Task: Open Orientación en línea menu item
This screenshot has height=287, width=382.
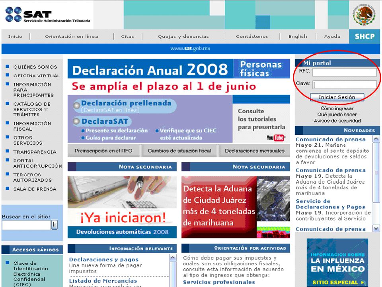Action: 71,37
